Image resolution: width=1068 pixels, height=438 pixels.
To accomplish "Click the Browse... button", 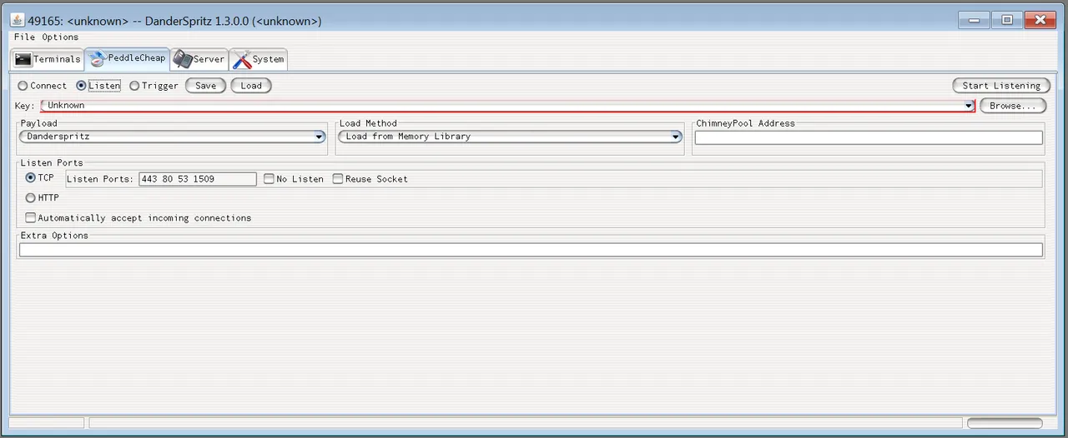I will (x=1013, y=106).
